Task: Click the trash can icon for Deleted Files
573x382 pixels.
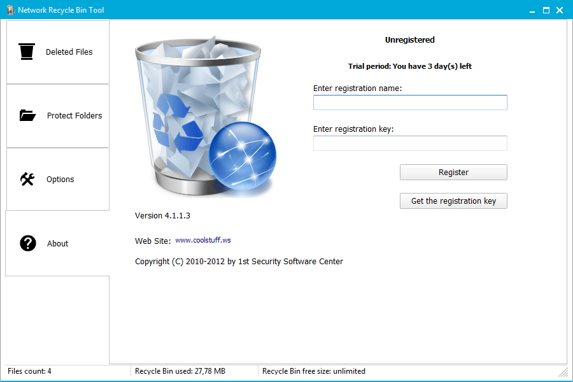Action: [x=27, y=52]
